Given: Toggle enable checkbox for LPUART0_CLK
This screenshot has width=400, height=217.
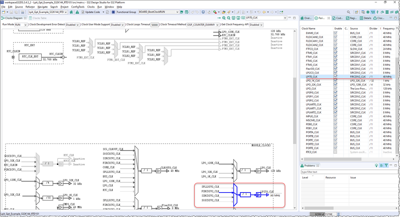Looking at the screenshot, I should click(336, 104).
